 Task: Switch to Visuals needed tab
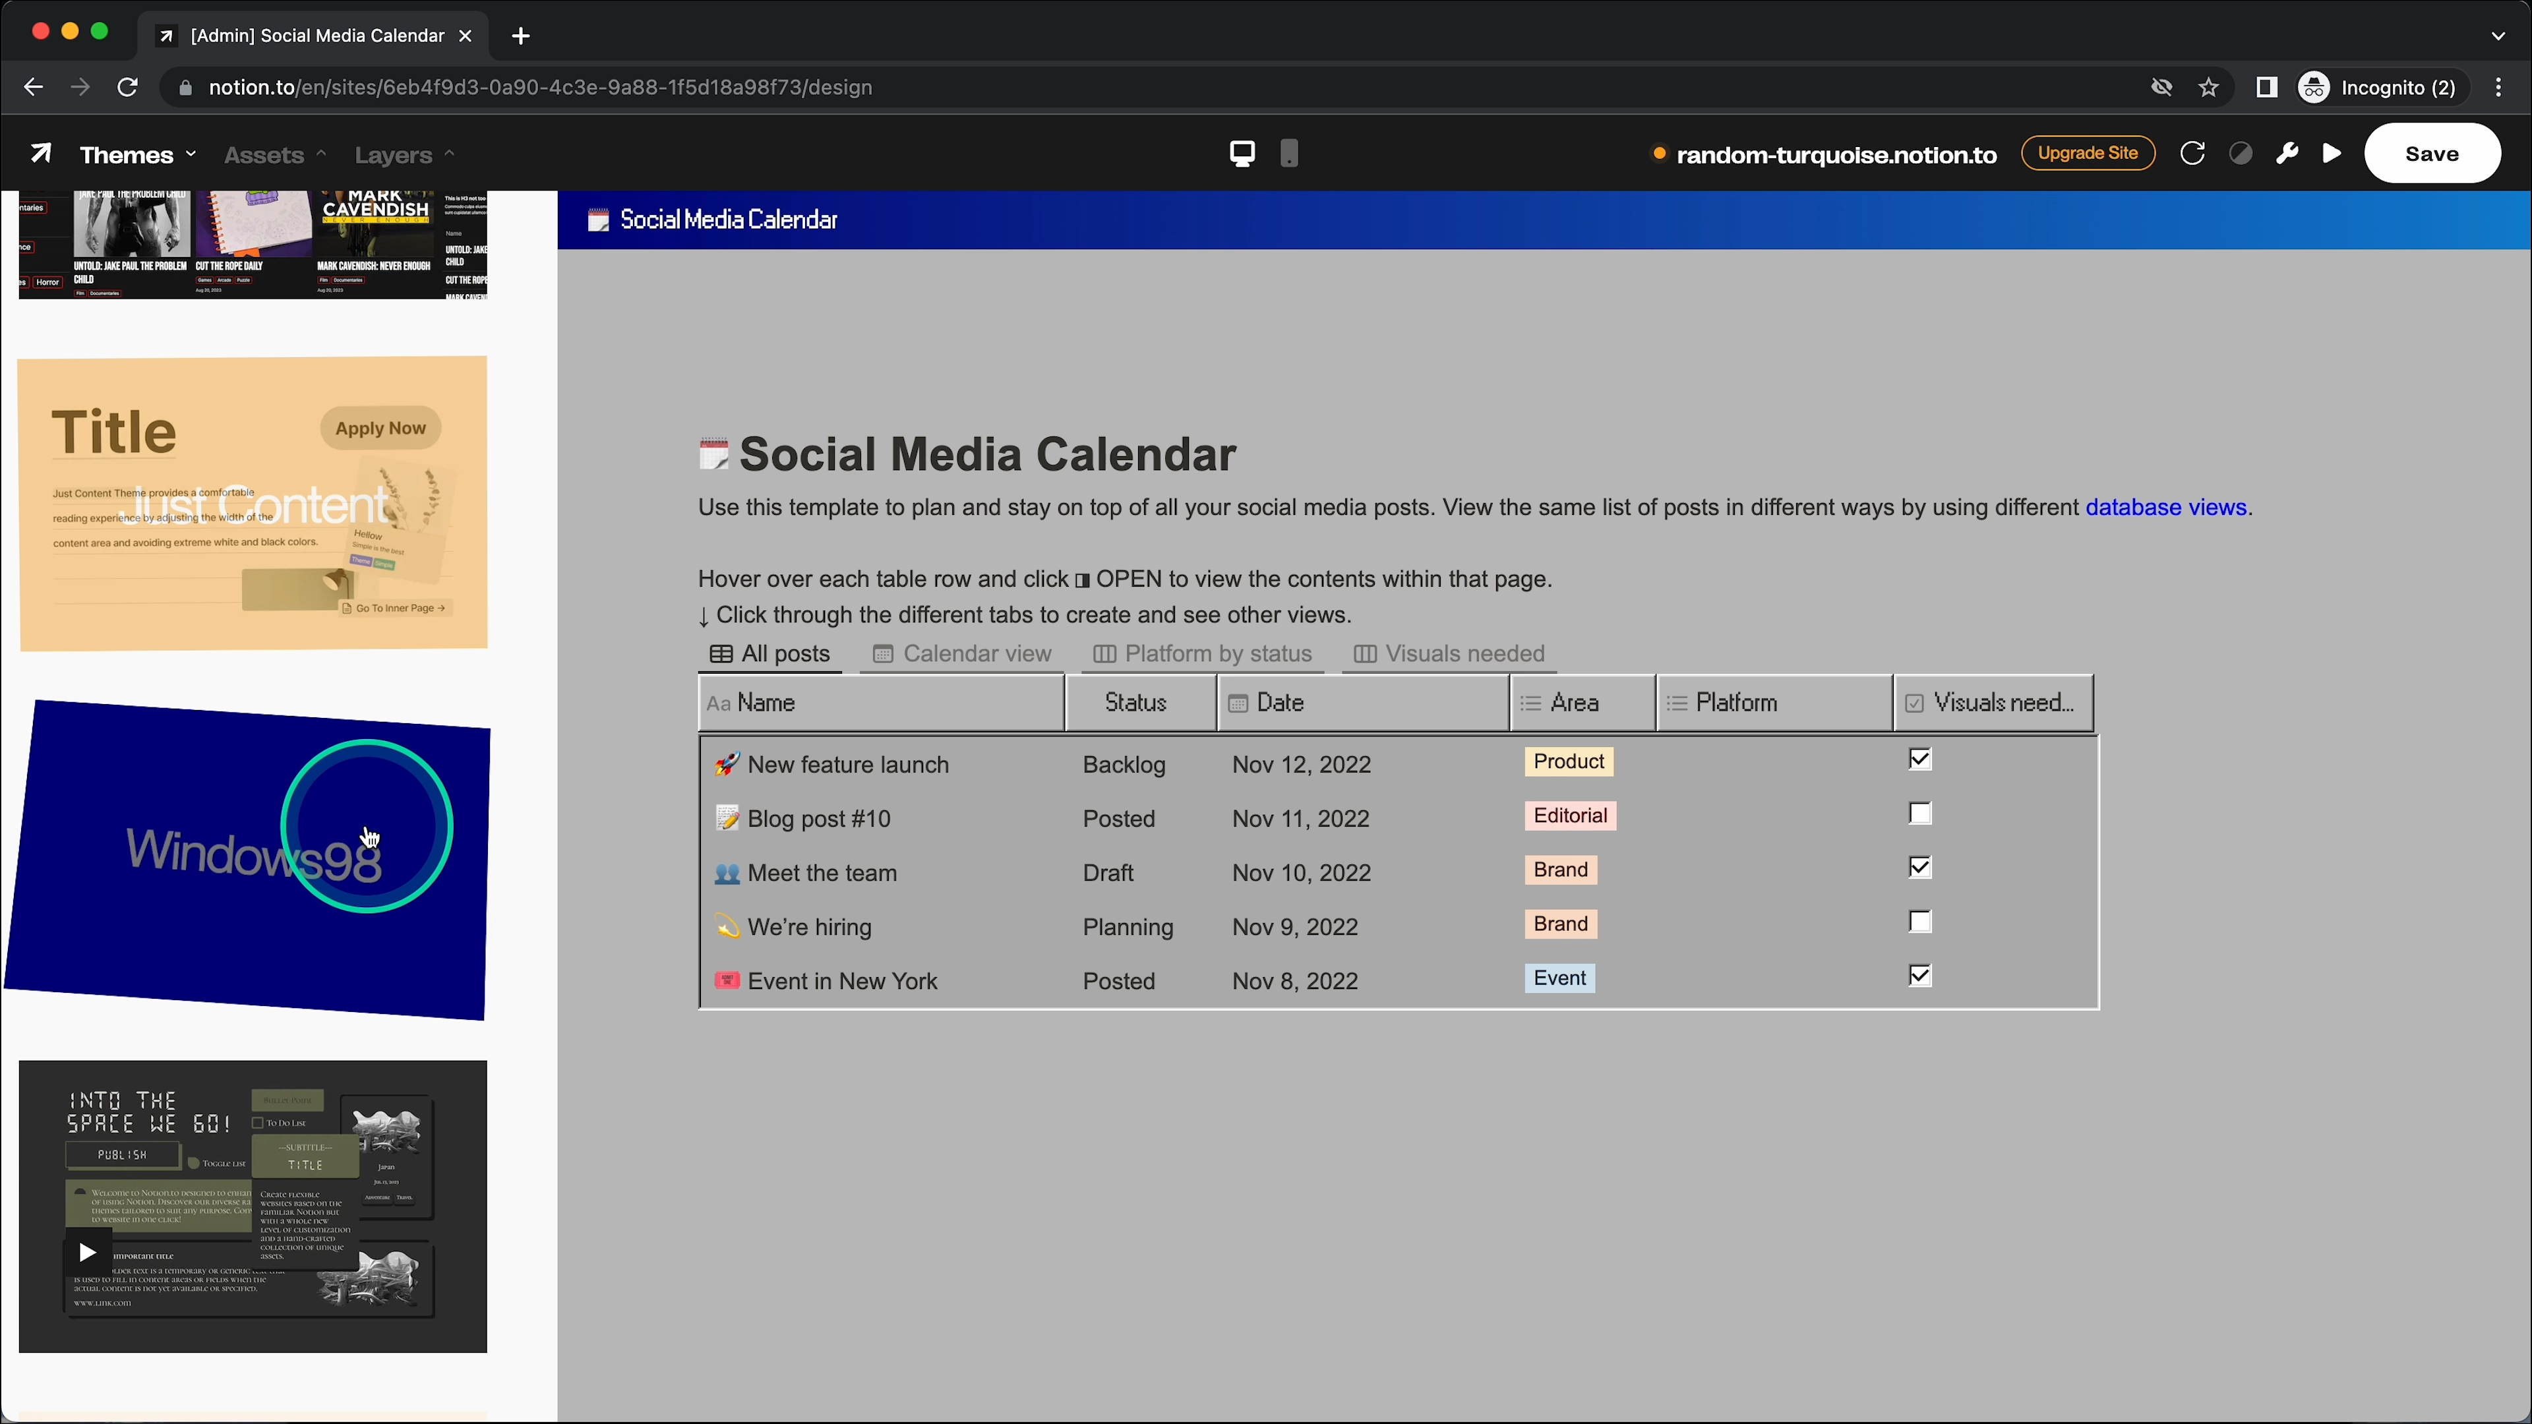1449,653
